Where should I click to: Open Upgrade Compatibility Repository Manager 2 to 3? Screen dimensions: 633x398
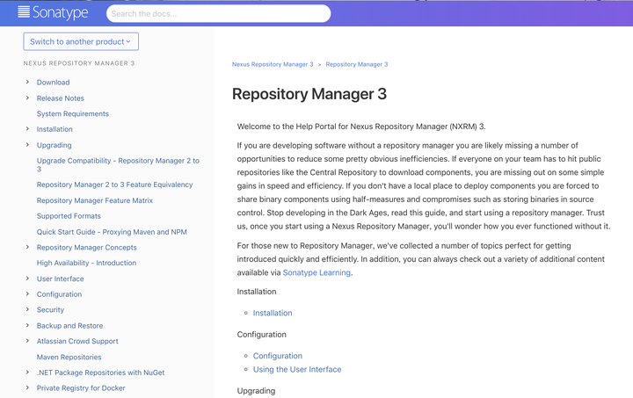118,164
